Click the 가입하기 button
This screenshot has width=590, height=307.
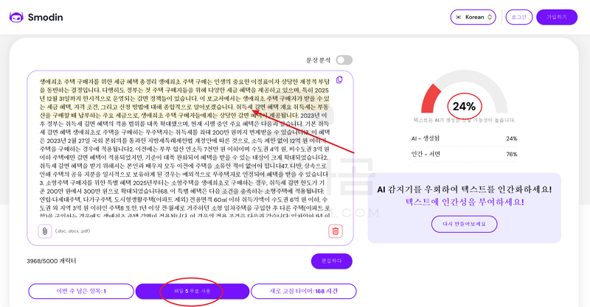pos(557,17)
